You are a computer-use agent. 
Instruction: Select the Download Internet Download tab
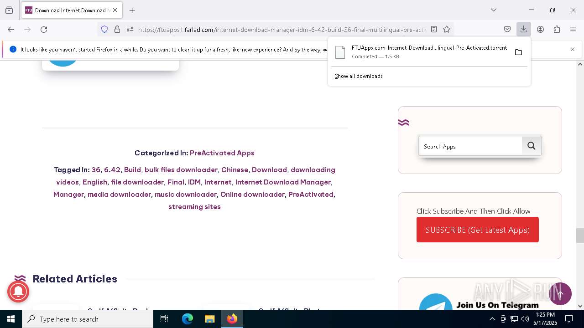(72, 10)
